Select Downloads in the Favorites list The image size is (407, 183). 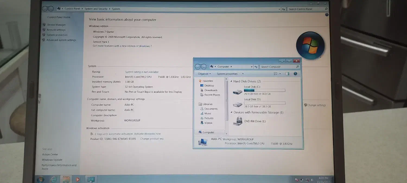(x=211, y=90)
